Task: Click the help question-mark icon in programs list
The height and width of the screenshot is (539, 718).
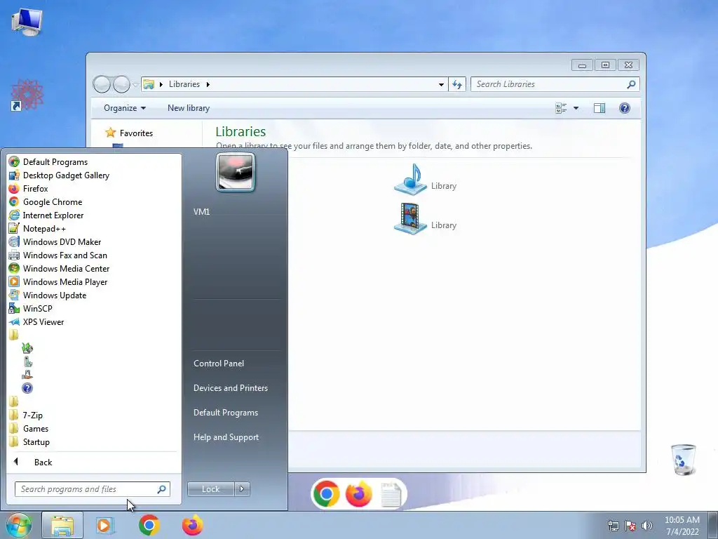Action: click(27, 388)
